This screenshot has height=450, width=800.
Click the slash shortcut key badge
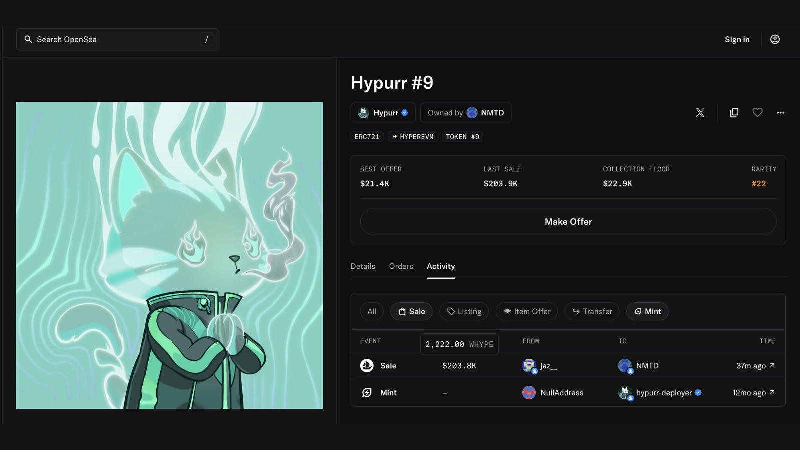206,39
